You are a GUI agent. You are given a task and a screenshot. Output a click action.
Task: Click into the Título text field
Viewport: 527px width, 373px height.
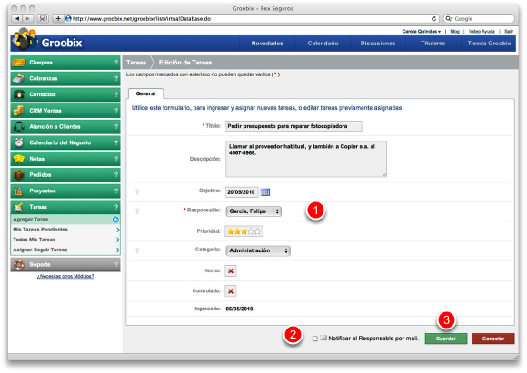(x=293, y=126)
